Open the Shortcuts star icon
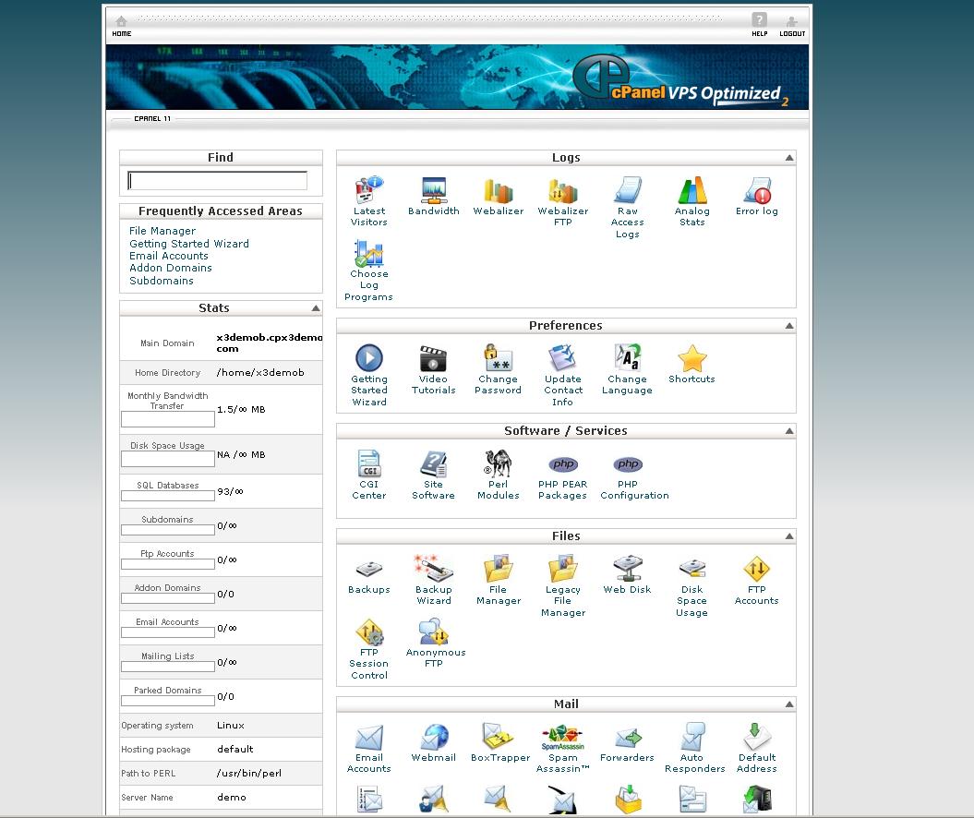The image size is (974, 818). pyautogui.click(x=692, y=357)
